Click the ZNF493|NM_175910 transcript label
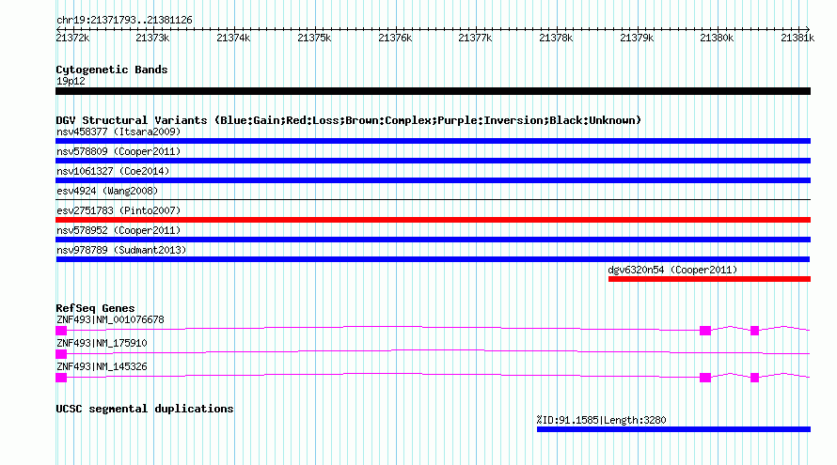This screenshot has height=465, width=837. (102, 344)
